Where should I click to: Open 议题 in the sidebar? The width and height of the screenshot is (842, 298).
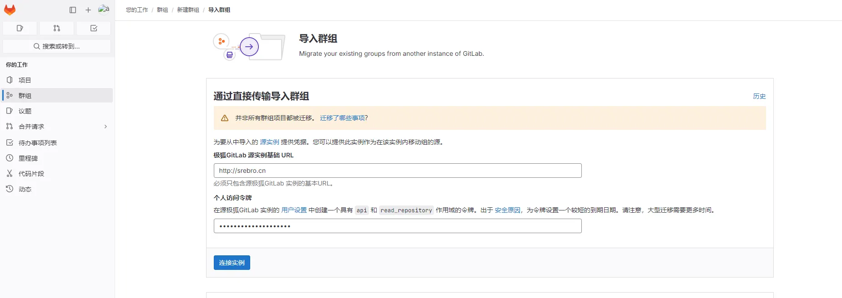(x=25, y=111)
